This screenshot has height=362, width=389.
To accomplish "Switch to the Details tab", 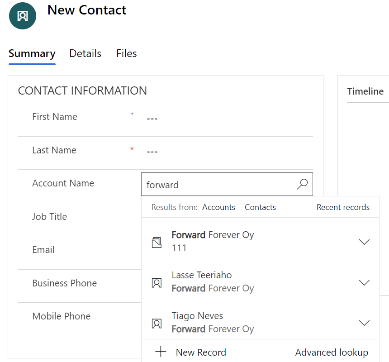I will tap(85, 53).
